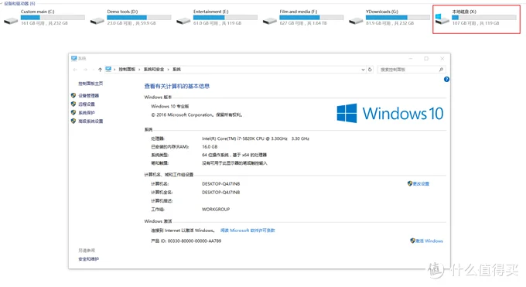Open address bar history dropdown arrow
526x287 pixels.
pos(363,70)
